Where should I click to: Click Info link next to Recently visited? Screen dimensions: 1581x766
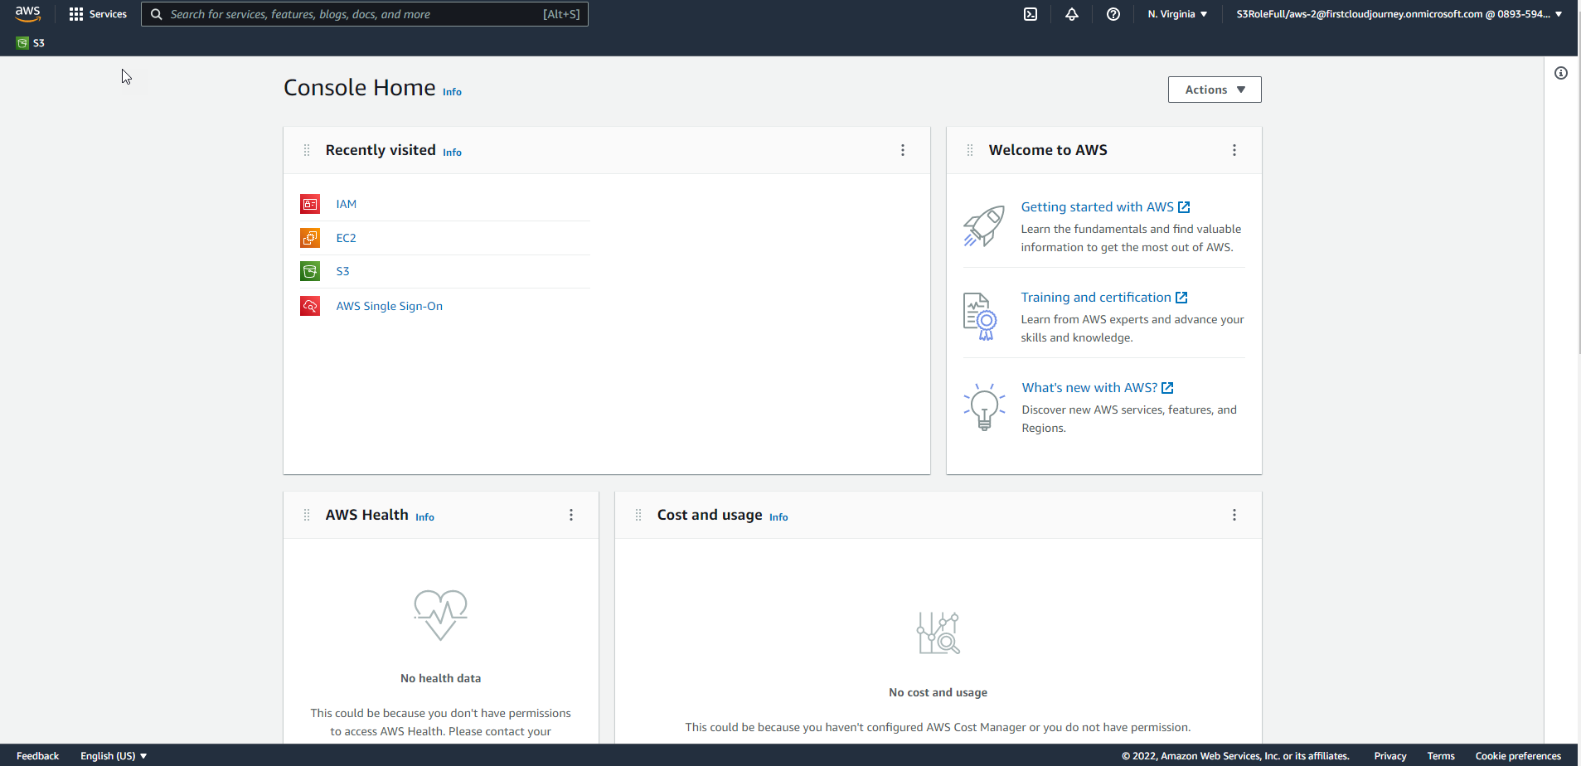(x=452, y=153)
